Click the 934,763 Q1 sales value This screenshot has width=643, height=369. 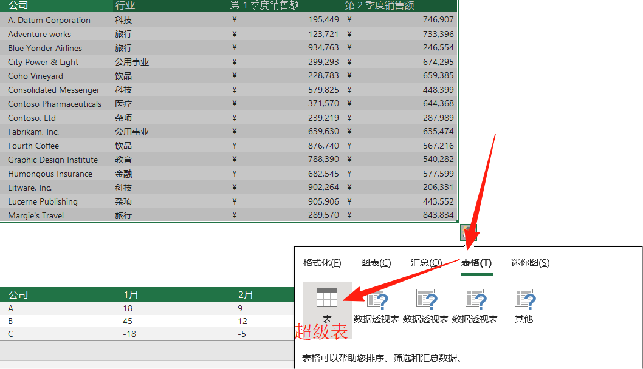323,47
